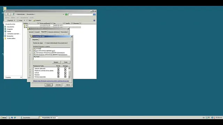This screenshot has height=125, width=223.
Task: Click the Música icon in the sidebar
Action: 6,31
